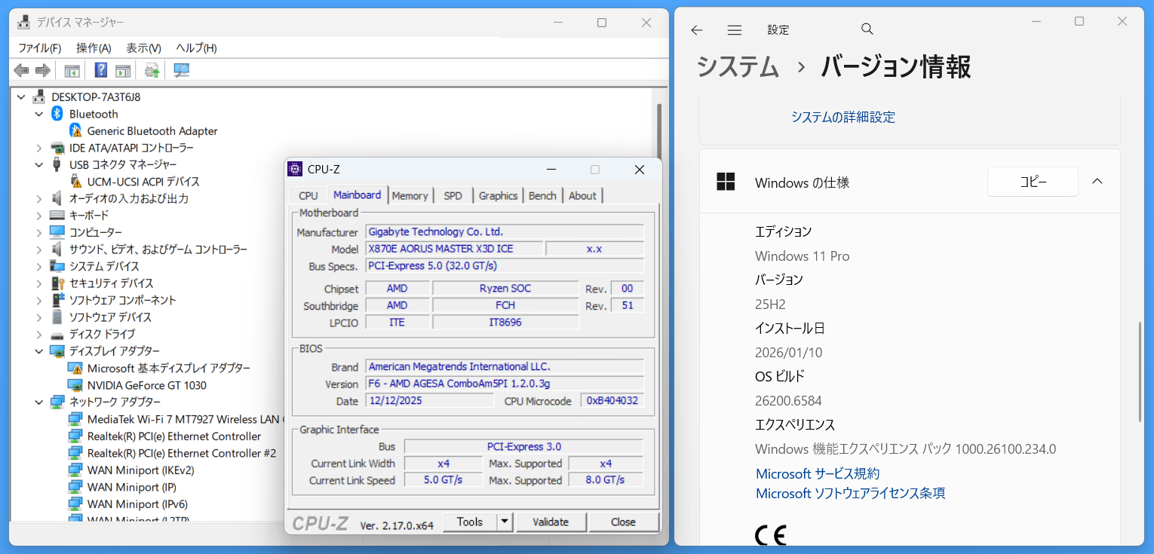Click the show/hide console tree icon

click(x=72, y=71)
